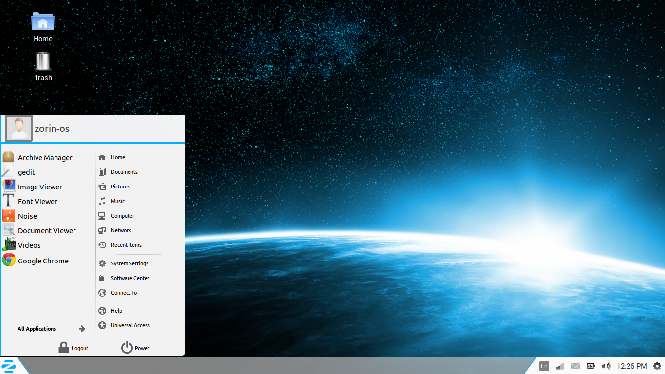665x374 pixels.
Task: Click the zorin-os user avatar
Action: [19, 129]
